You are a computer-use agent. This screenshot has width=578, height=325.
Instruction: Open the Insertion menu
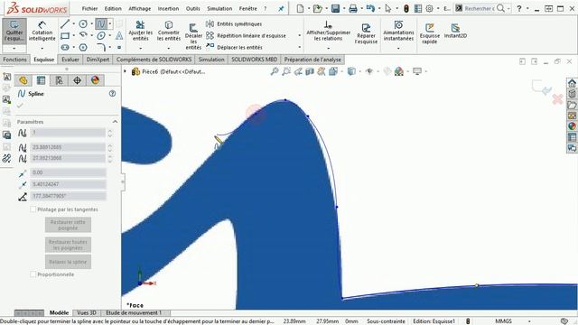click(x=168, y=8)
